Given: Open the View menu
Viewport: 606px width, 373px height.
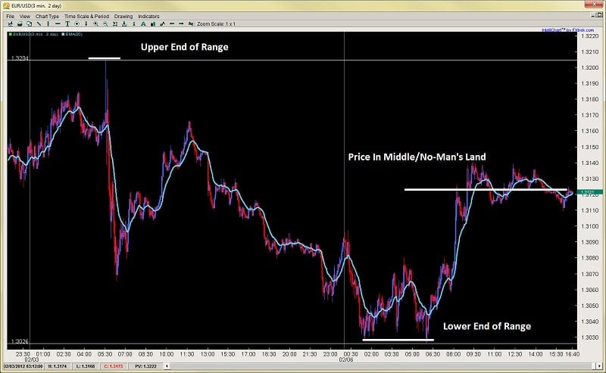Looking at the screenshot, I should point(24,16).
